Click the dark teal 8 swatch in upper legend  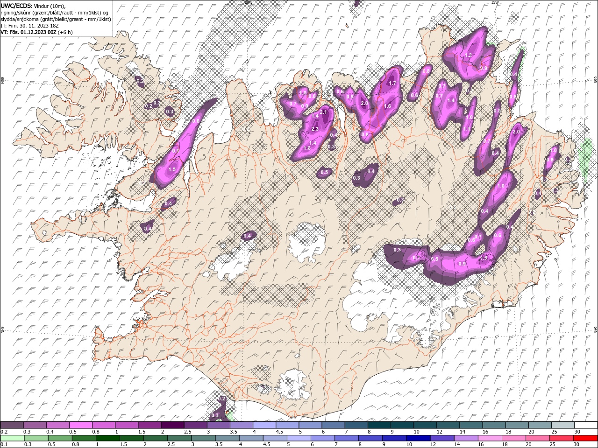pos(378,425)
